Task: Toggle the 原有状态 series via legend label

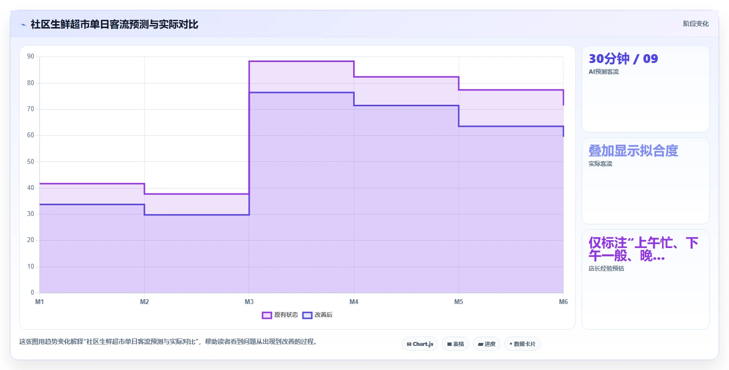Action: [286, 315]
